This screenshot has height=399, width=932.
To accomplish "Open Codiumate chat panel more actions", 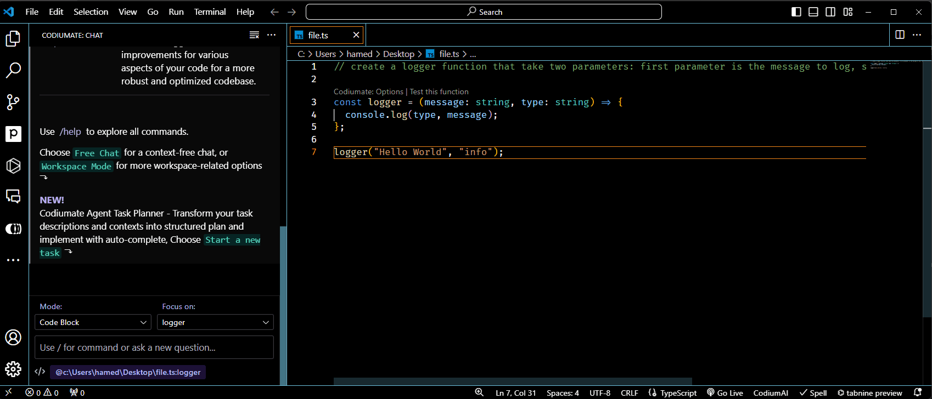I will (x=271, y=35).
